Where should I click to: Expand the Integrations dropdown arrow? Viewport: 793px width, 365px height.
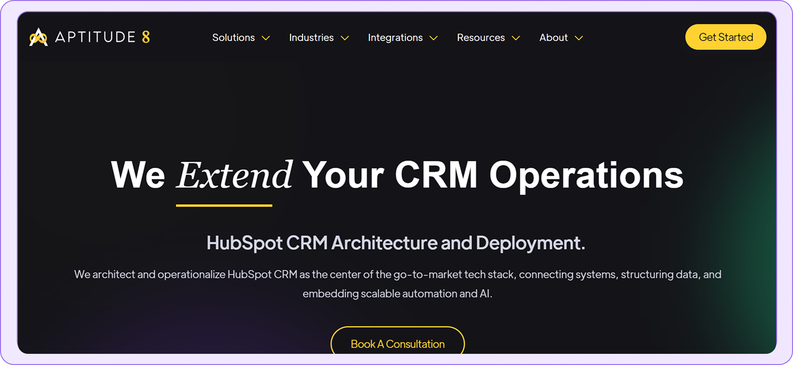[x=433, y=38]
